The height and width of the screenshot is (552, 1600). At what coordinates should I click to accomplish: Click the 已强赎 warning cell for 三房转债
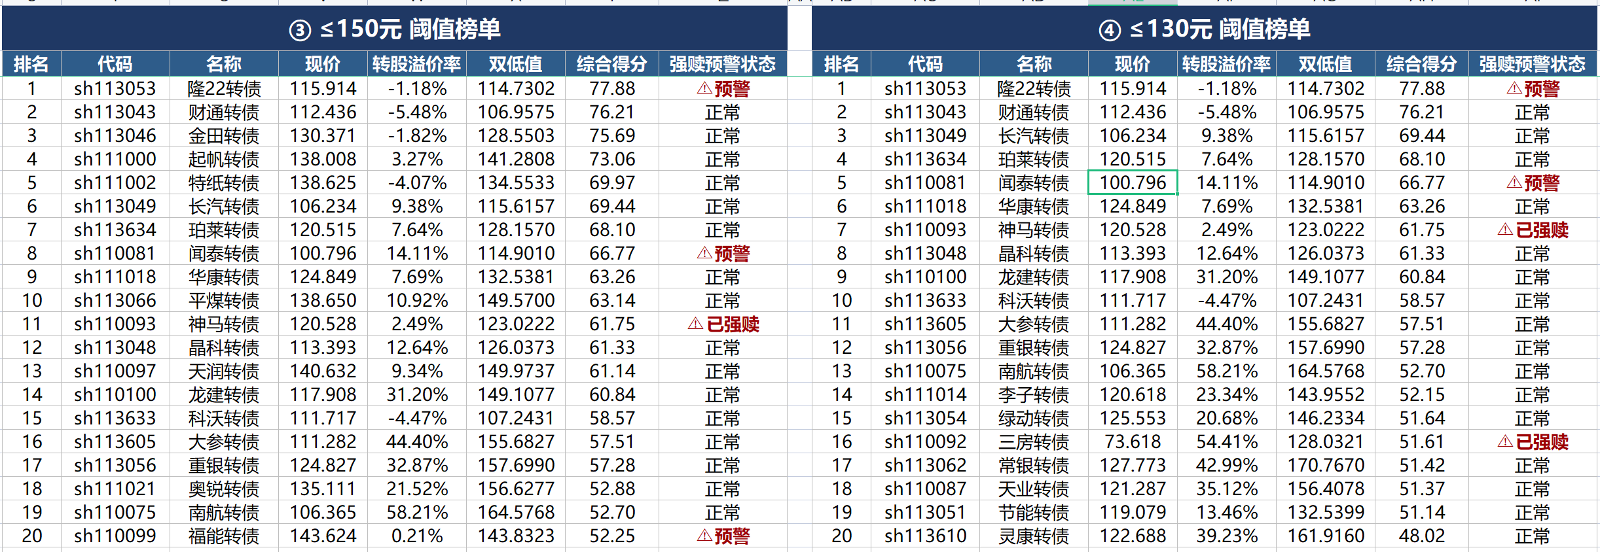(1533, 441)
